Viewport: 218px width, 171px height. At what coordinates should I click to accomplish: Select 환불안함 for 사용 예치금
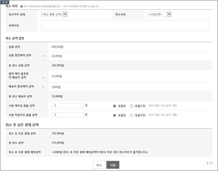pos(132,106)
